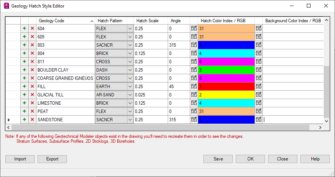335x177 pixels.
Task: Add a row at the PEAT entry
Action: (24, 111)
